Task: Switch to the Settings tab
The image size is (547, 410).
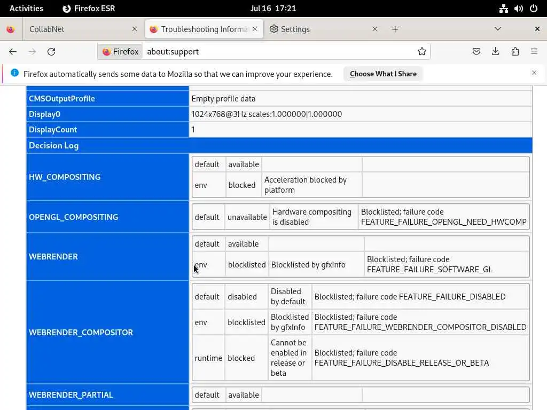Action: click(x=324, y=29)
